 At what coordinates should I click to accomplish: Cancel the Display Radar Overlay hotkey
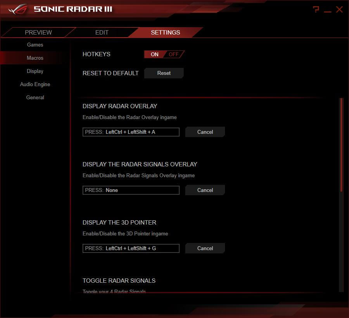pyautogui.click(x=205, y=132)
